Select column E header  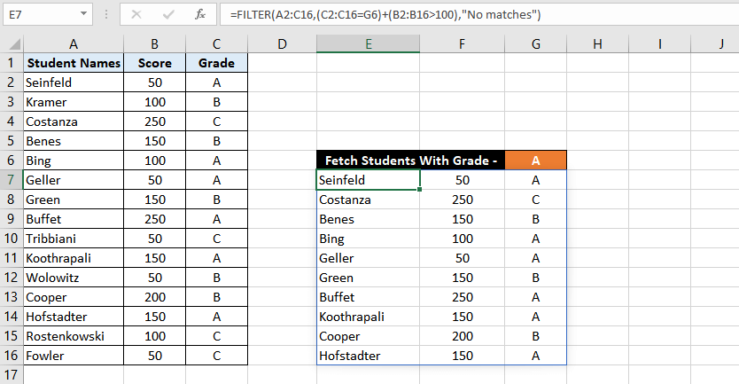click(368, 44)
